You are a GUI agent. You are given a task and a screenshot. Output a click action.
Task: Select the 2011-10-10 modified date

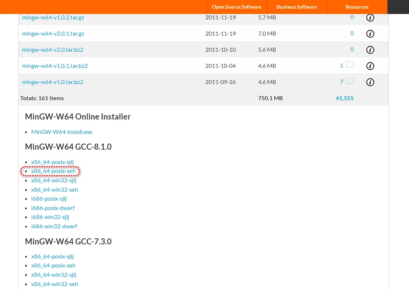pyautogui.click(x=220, y=50)
